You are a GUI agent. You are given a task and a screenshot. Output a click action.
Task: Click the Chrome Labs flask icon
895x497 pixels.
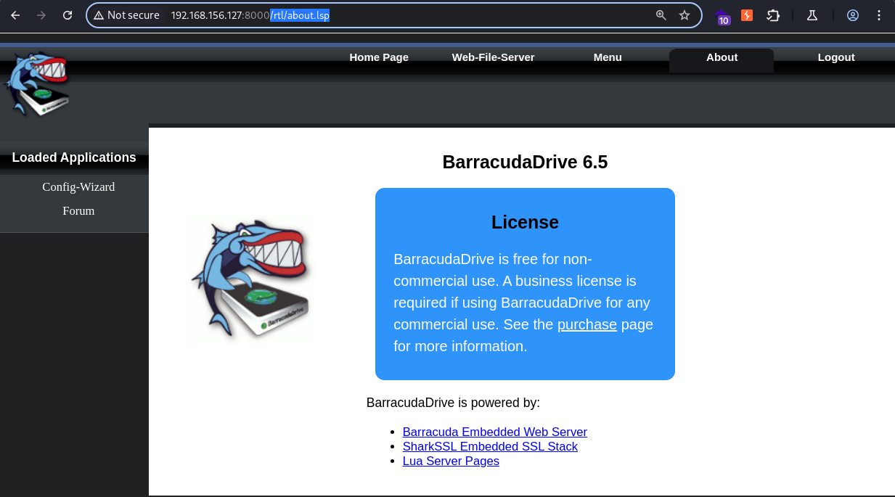click(x=812, y=15)
